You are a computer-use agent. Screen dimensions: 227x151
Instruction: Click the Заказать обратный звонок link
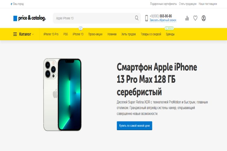pyautogui.click(x=163, y=20)
